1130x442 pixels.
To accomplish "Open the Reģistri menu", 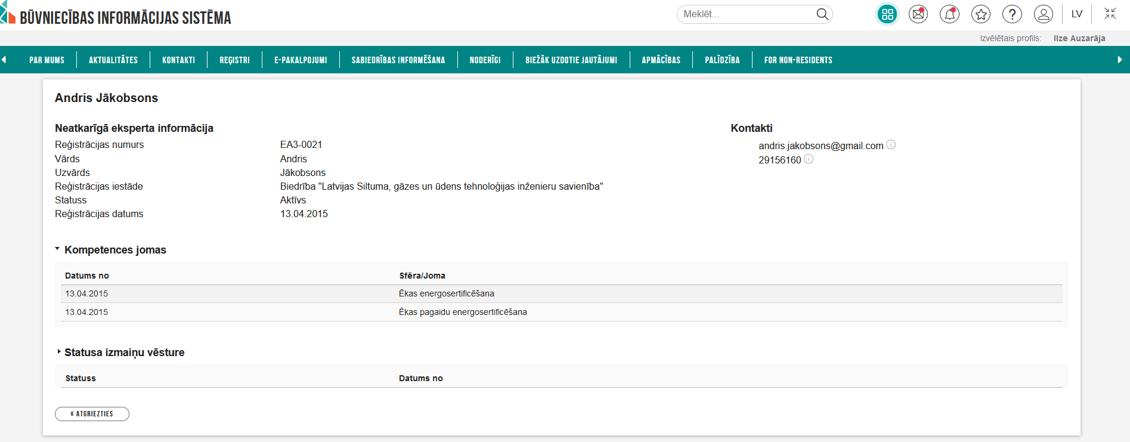I will 234,60.
